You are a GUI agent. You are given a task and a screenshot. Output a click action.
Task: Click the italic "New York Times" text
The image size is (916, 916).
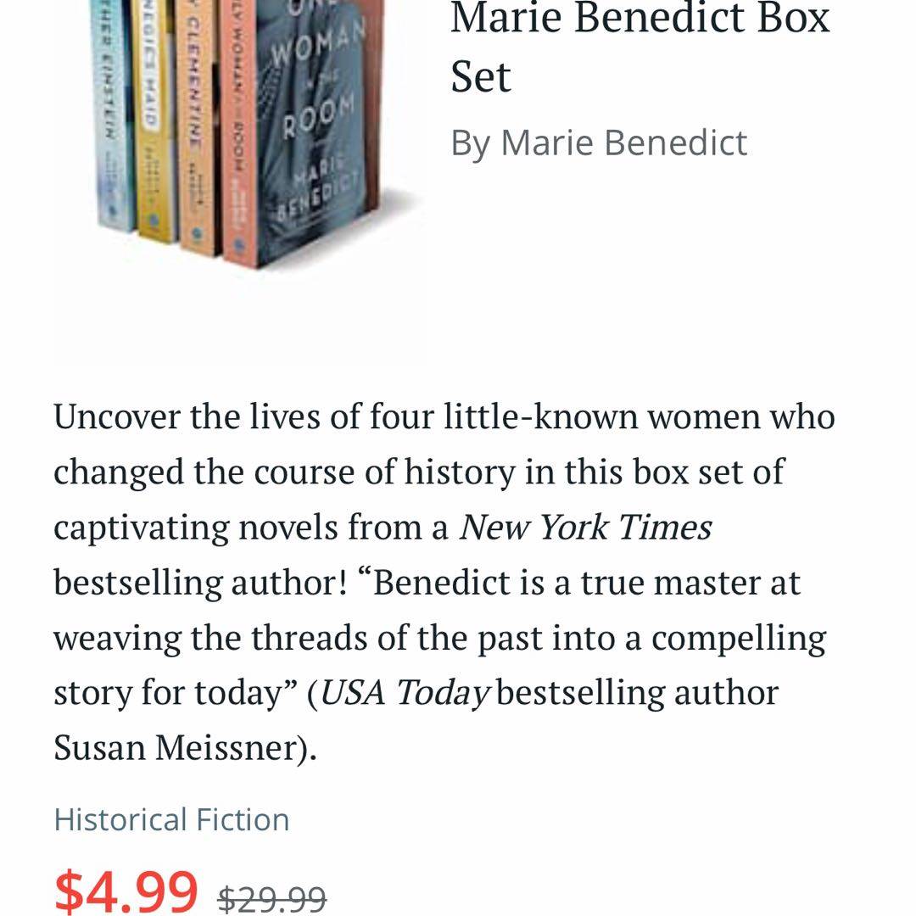pyautogui.click(x=585, y=528)
